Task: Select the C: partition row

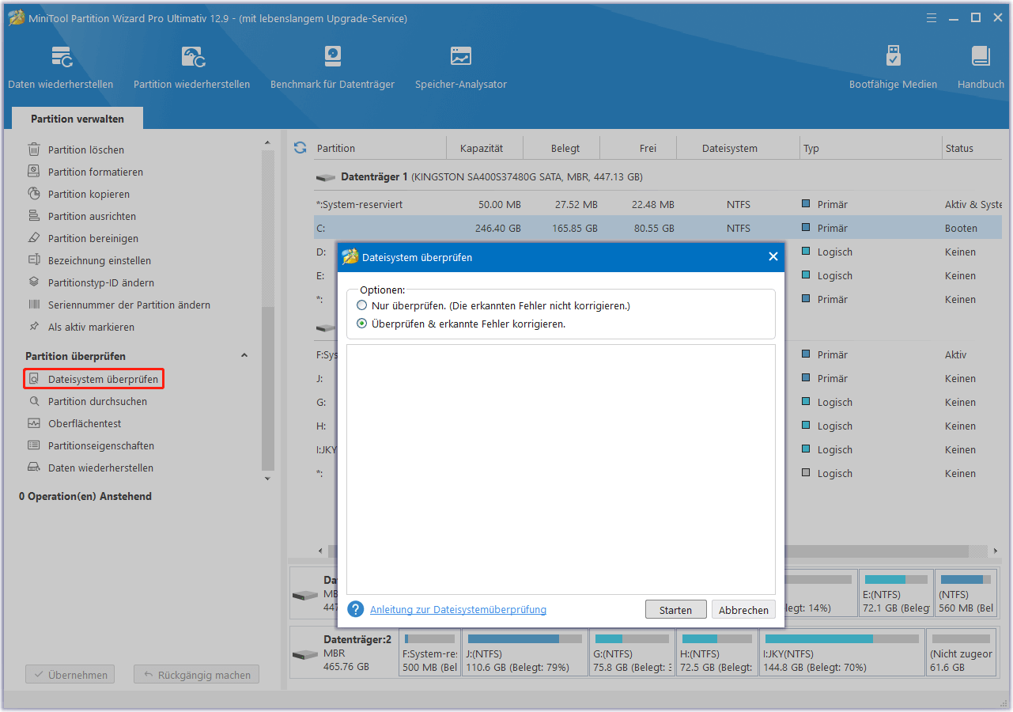Action: click(x=659, y=228)
